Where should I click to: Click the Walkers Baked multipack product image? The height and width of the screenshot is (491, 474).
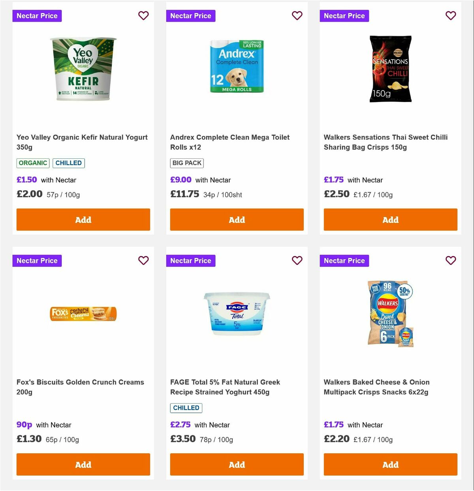390,314
